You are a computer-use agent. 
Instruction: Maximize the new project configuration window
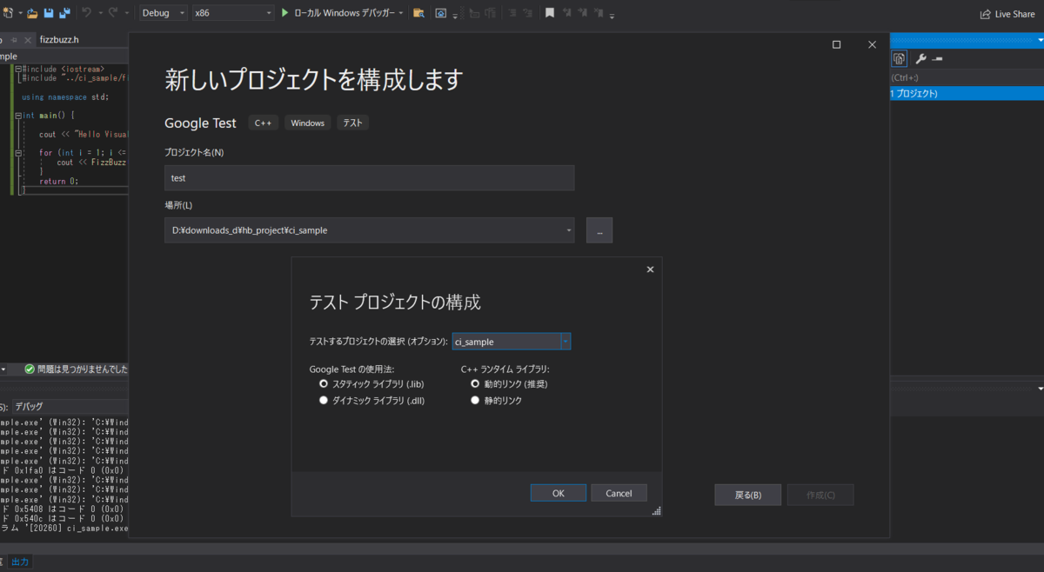pos(836,44)
